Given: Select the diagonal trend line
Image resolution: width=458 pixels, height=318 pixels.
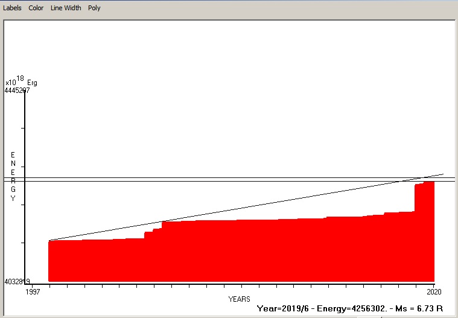Looking at the screenshot, I should [246, 208].
